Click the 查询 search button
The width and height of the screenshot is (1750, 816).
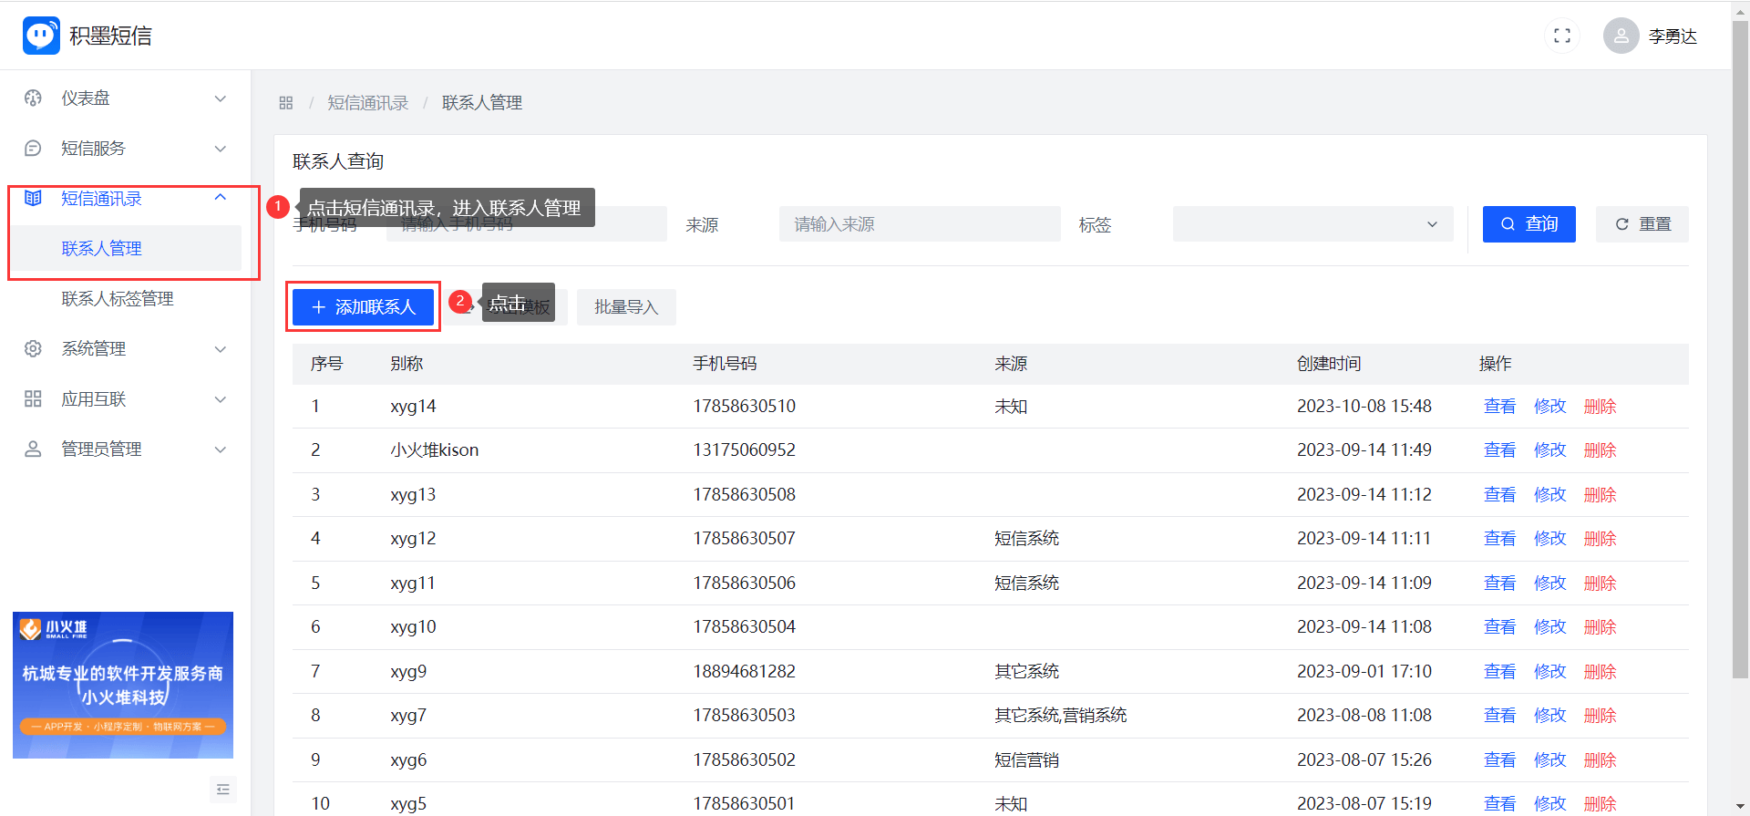pyautogui.click(x=1529, y=224)
